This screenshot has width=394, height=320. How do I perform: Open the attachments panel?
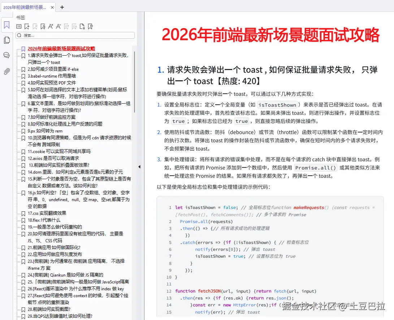7,72
